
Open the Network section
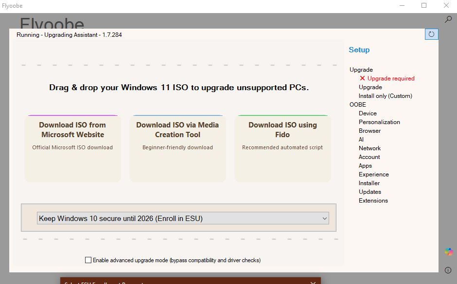click(369, 148)
